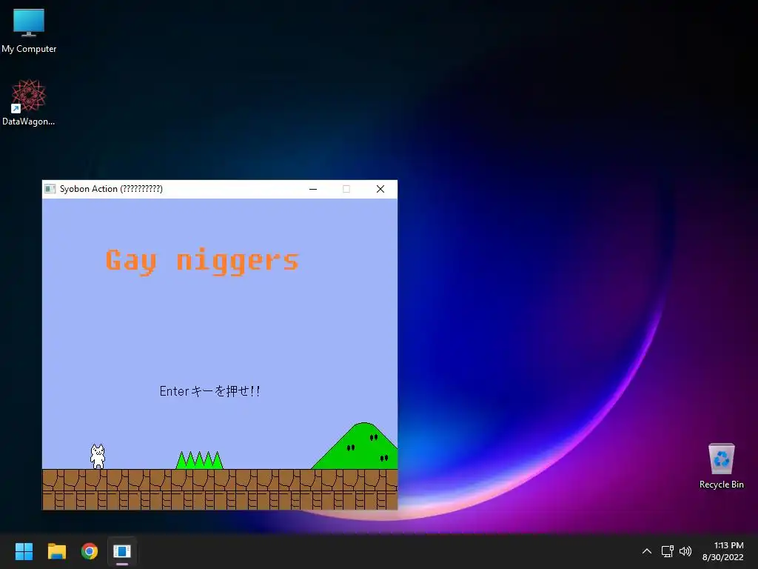
Task: Click the Syobon Action window system icon
Action: [50, 189]
